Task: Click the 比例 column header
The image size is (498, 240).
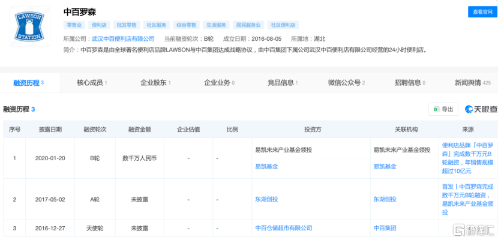Action: coord(232,129)
